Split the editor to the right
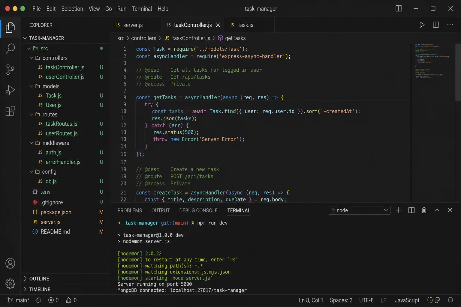461x307 pixels. [436, 25]
